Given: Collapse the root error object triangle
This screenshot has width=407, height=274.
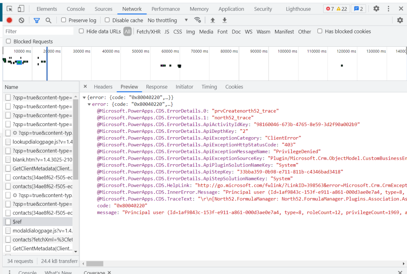Looking at the screenshot, I should [x=84, y=98].
